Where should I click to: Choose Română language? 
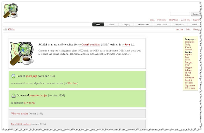click(x=188, y=80)
